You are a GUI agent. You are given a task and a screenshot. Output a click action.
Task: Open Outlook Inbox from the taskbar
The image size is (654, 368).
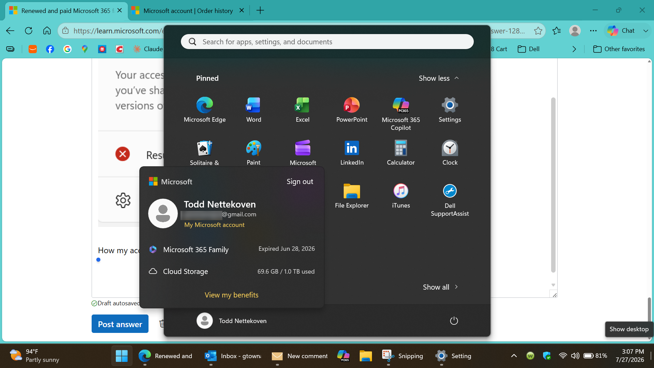click(x=233, y=356)
